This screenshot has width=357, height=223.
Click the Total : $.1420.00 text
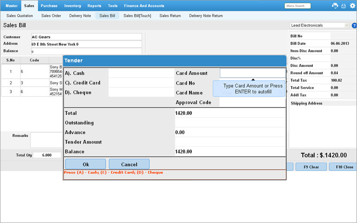(x=324, y=155)
